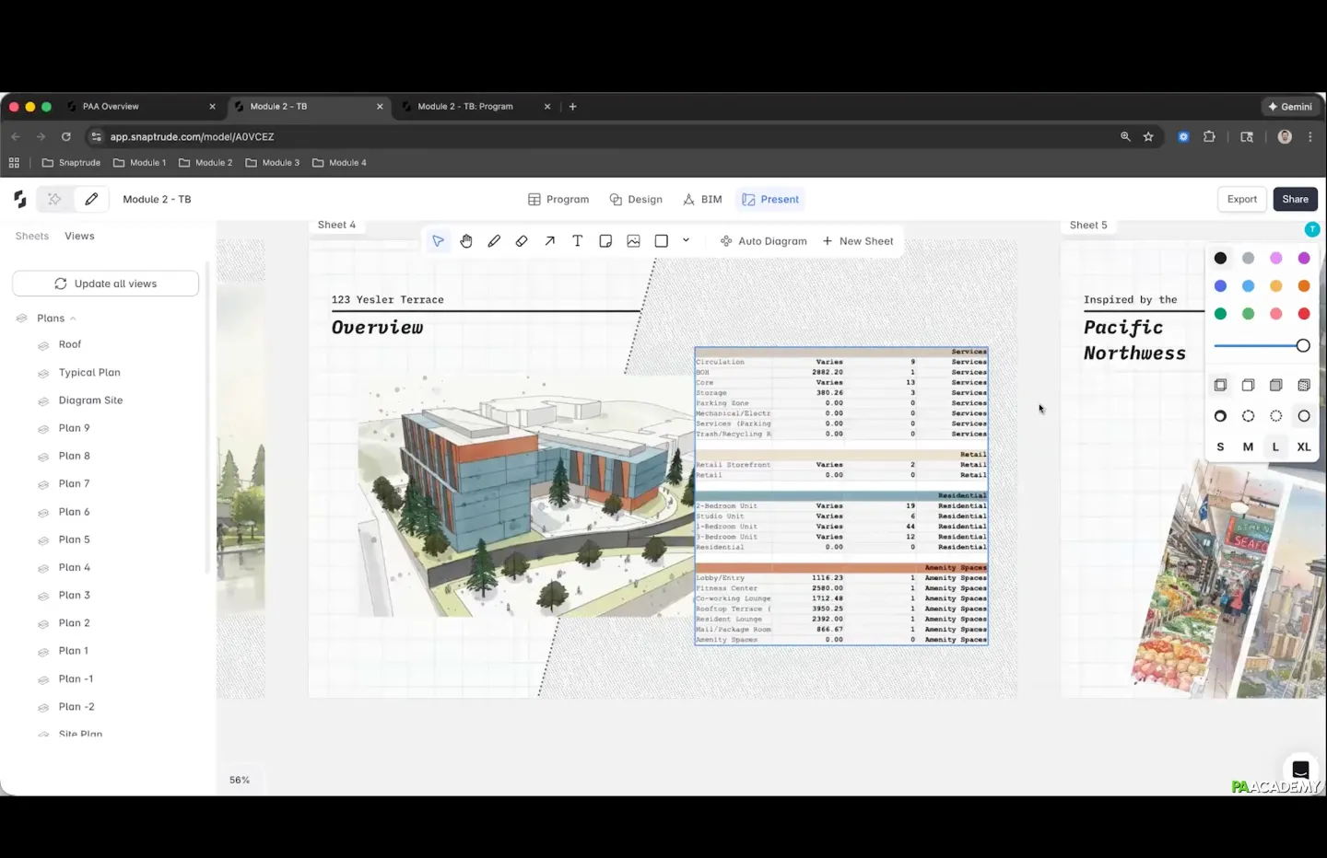Pick the Pencil draw tool
This screenshot has width=1327, height=858.
coord(494,241)
